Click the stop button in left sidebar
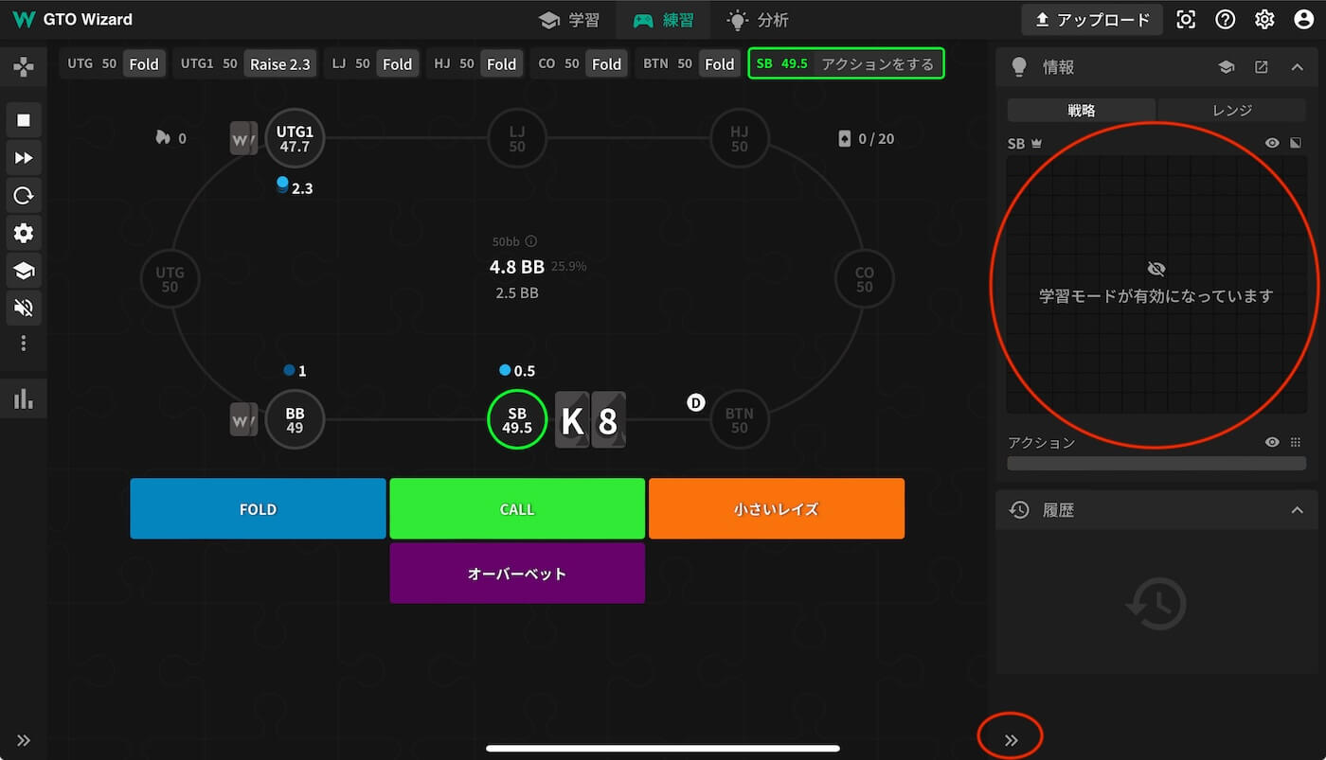The width and height of the screenshot is (1326, 760). pos(24,120)
